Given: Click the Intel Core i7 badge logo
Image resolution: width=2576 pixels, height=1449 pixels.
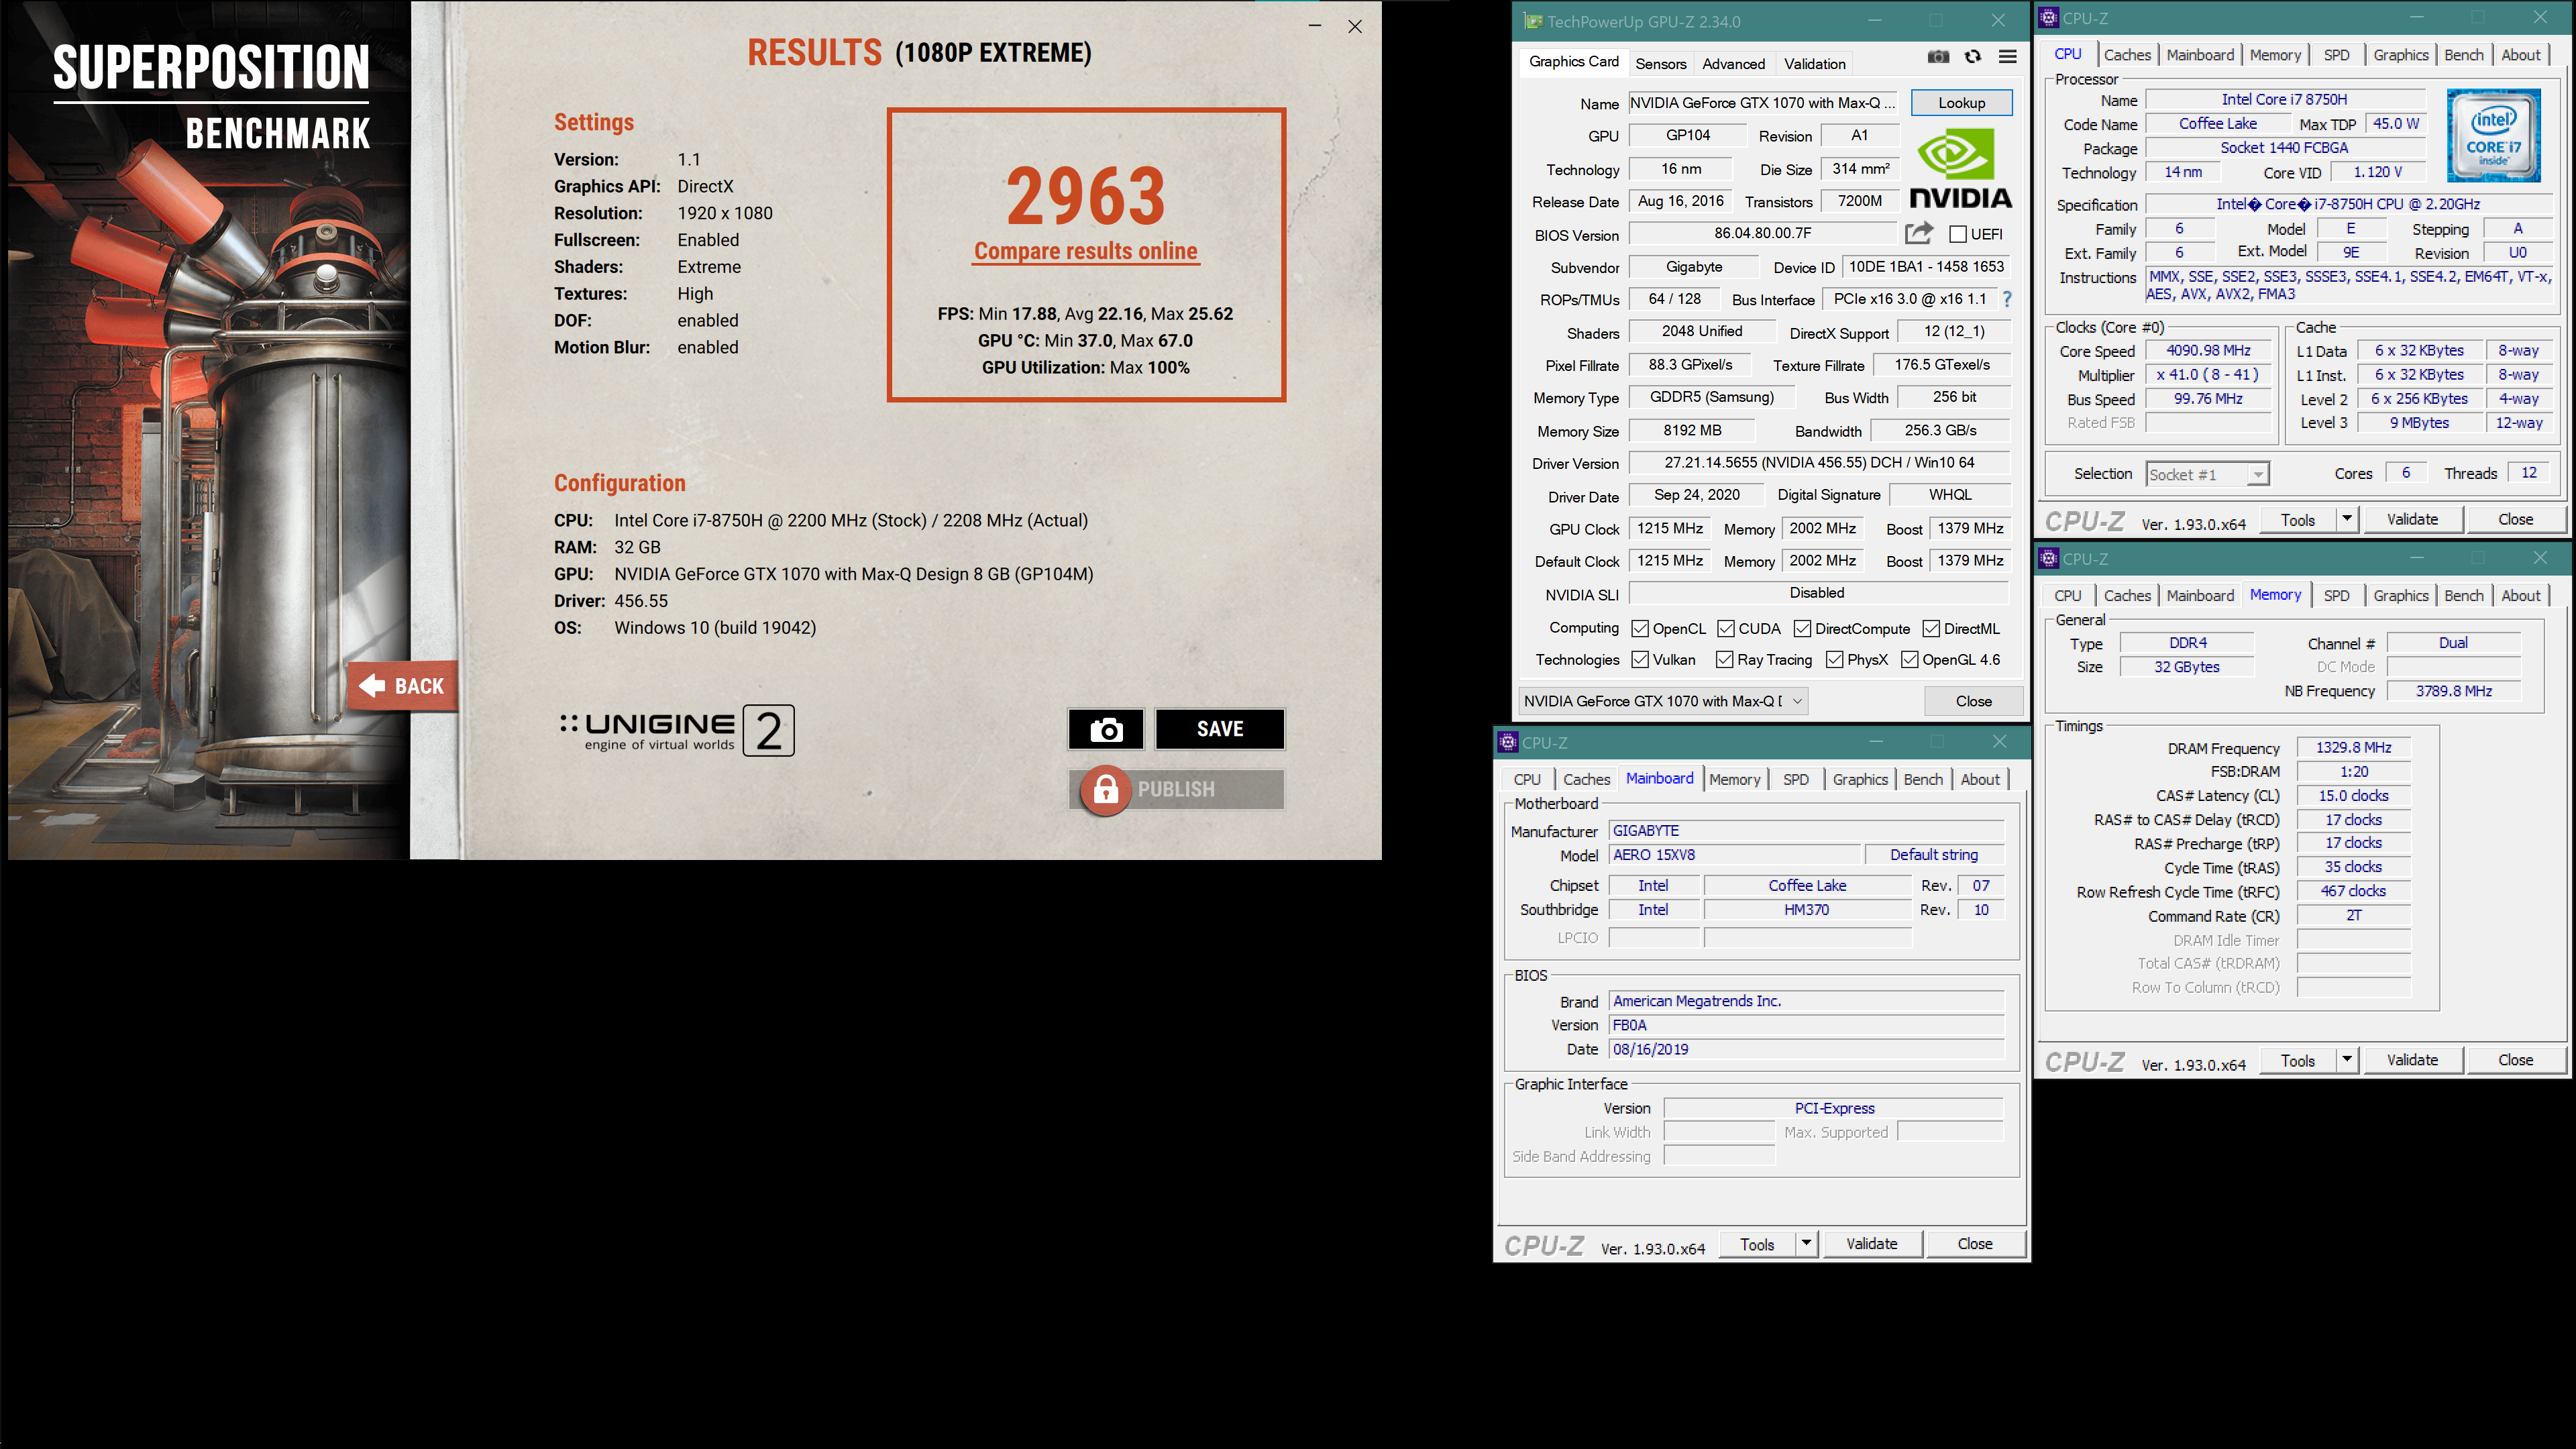Looking at the screenshot, I should coord(2493,136).
